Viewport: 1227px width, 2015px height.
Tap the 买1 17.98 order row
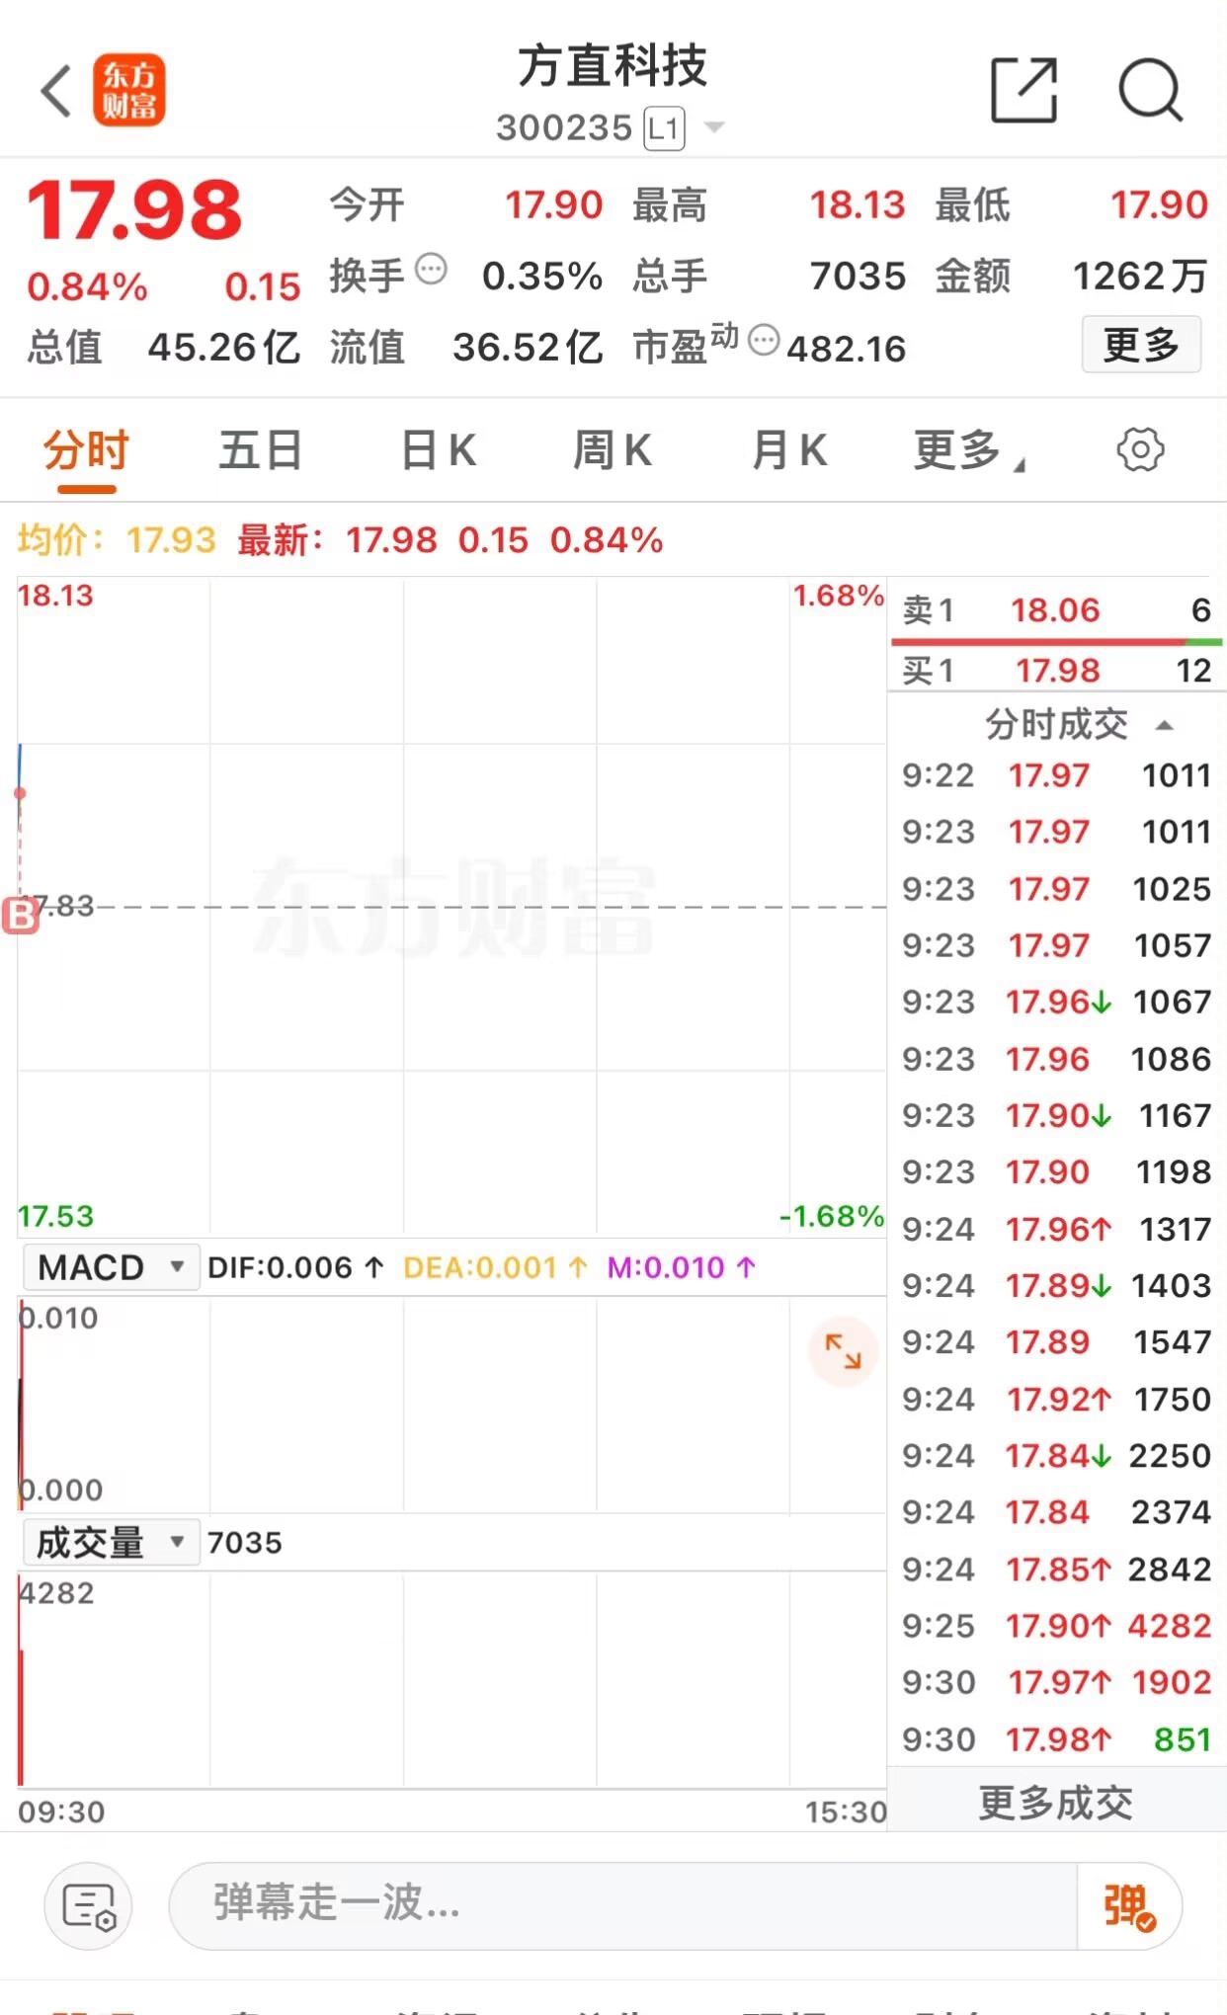tap(1056, 671)
